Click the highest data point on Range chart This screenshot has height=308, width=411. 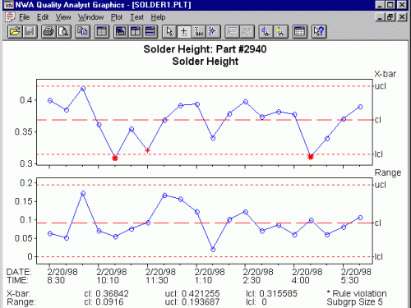coord(83,194)
